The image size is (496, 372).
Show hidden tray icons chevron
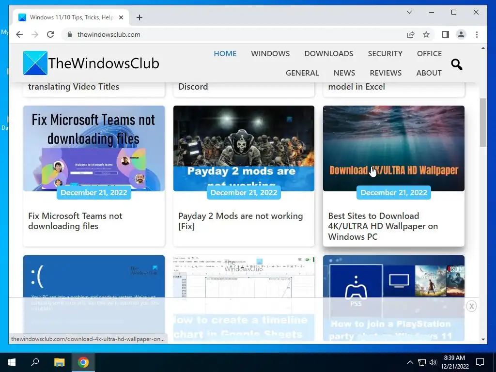(410, 362)
